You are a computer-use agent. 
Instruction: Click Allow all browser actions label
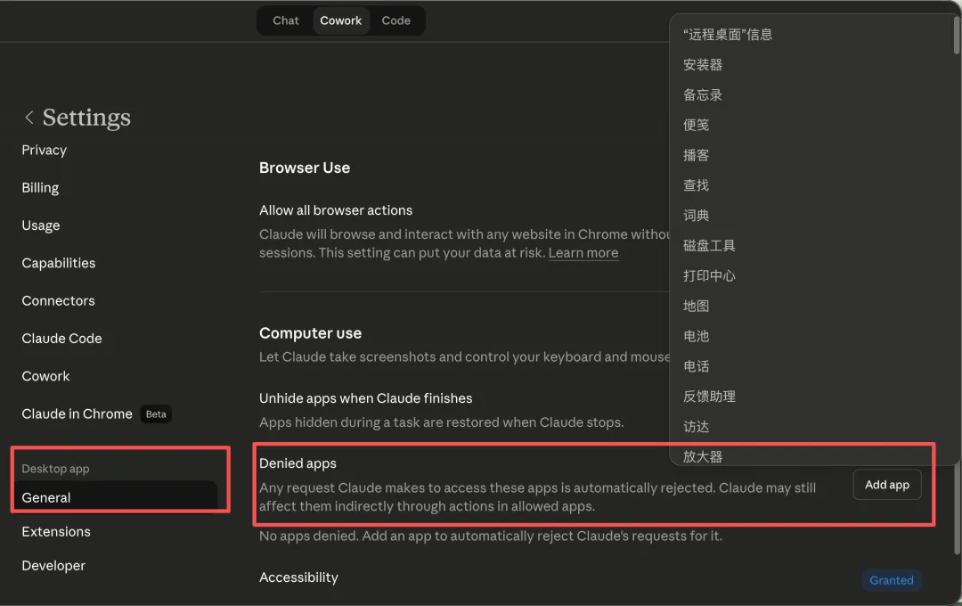(336, 210)
